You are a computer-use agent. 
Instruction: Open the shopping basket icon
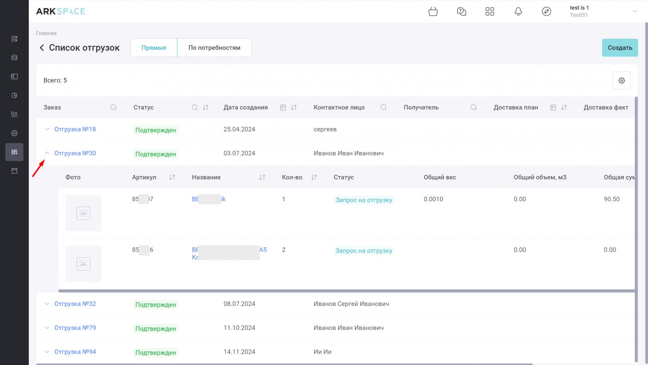coord(433,11)
